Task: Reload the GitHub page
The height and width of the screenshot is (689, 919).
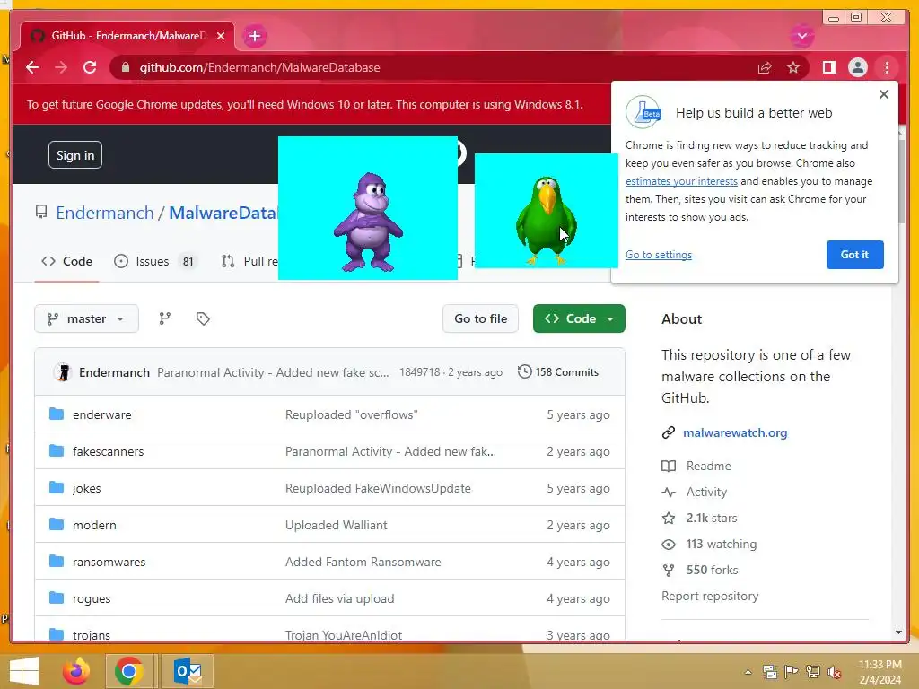Action: (90, 67)
